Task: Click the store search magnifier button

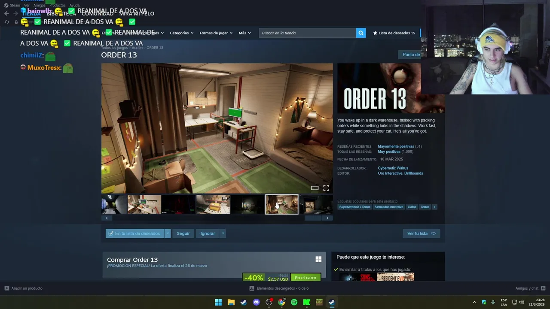Action: tap(361, 33)
